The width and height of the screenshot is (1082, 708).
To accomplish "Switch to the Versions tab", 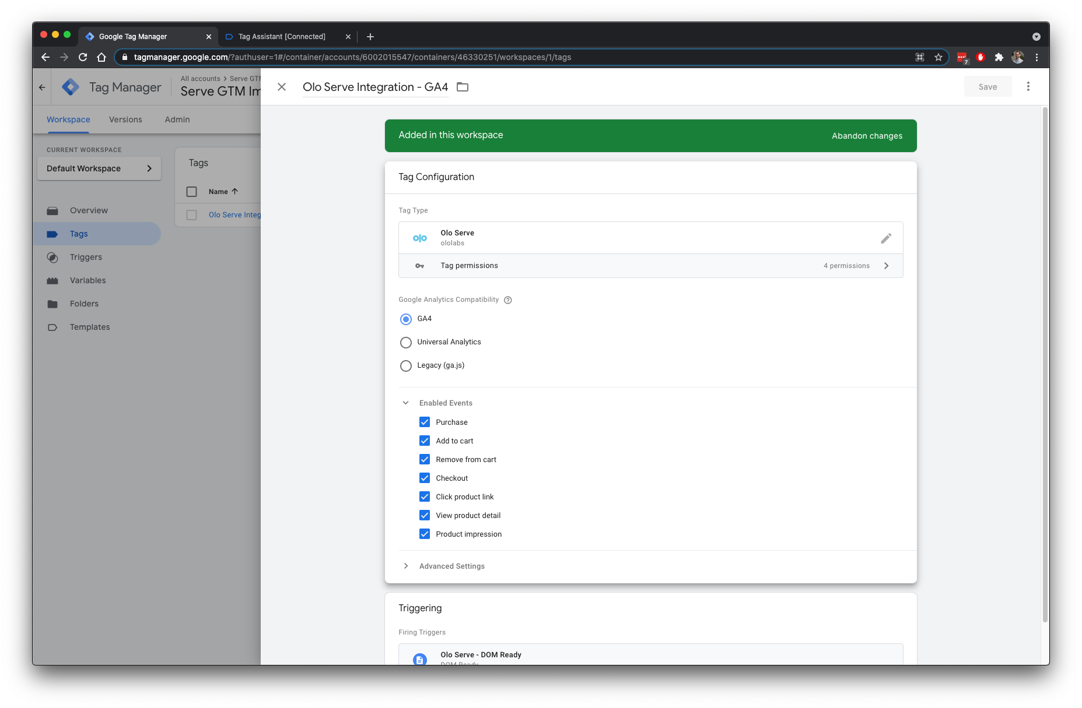I will 125,119.
